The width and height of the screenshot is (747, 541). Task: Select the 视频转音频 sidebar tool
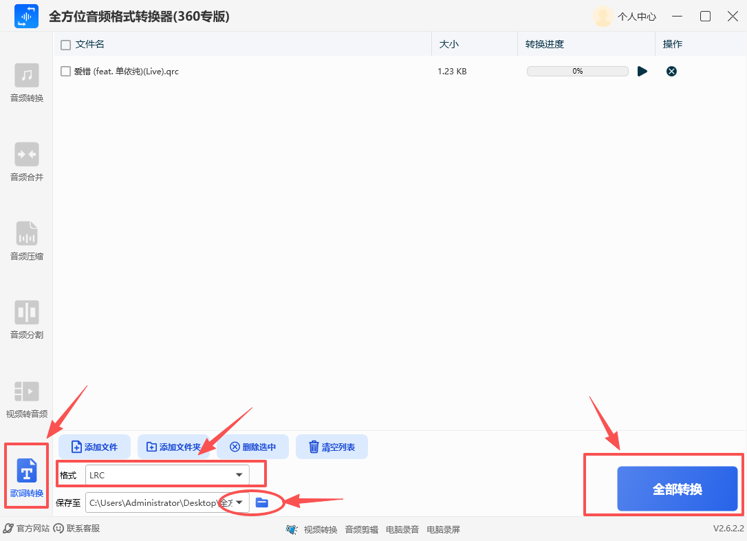coord(26,398)
